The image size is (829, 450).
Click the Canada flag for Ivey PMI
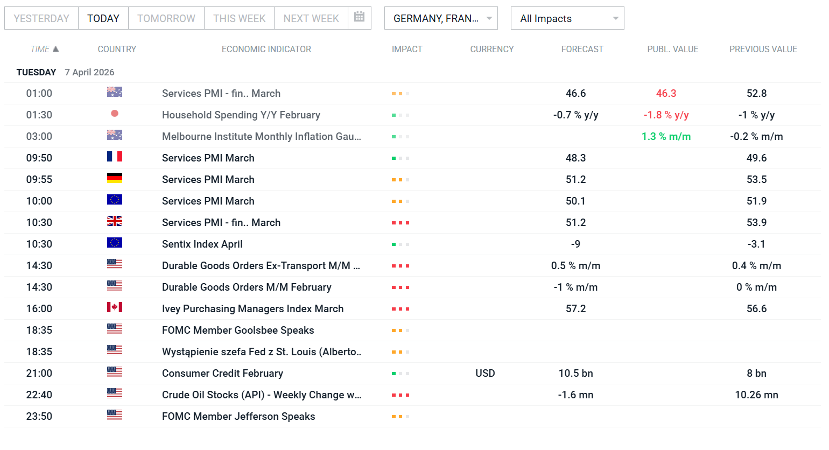(x=114, y=307)
